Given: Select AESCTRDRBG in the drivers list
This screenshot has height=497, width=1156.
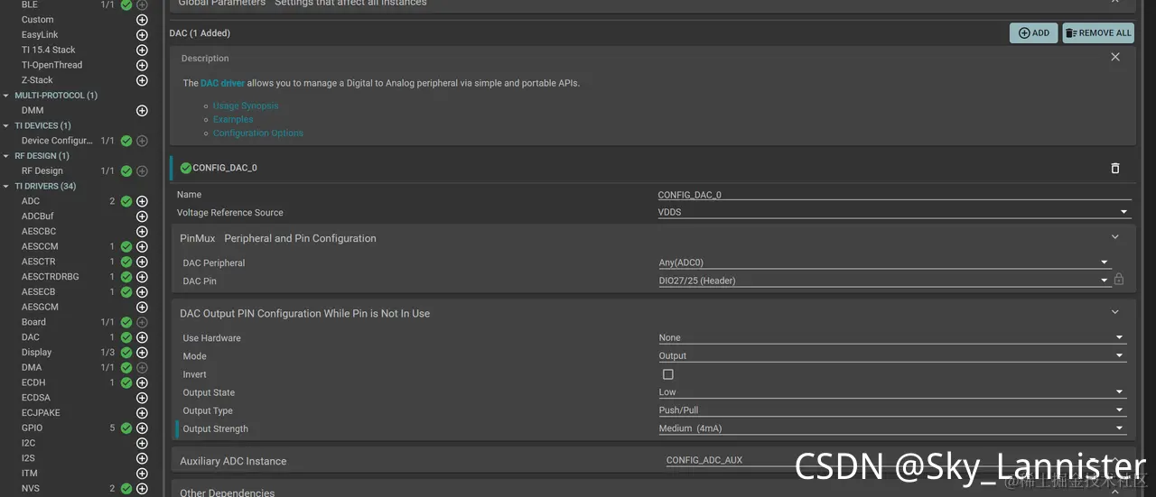Looking at the screenshot, I should [51, 277].
